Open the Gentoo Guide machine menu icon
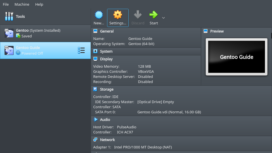The width and height of the screenshot is (272, 153). 81,50
